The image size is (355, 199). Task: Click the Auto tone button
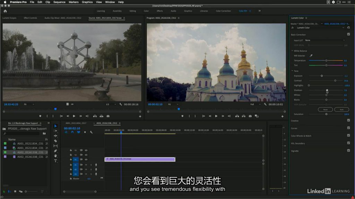click(341, 110)
